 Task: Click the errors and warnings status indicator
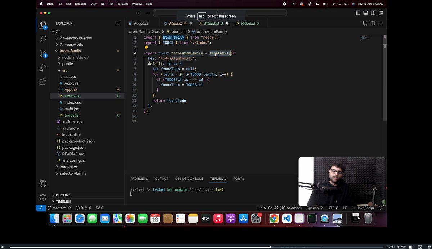click(x=83, y=208)
